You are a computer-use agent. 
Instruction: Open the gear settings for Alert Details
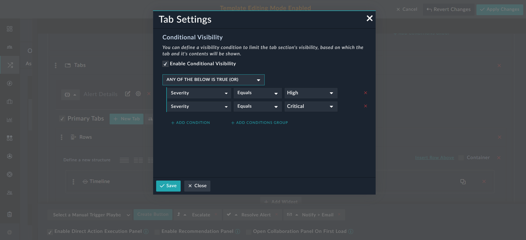[138, 94]
